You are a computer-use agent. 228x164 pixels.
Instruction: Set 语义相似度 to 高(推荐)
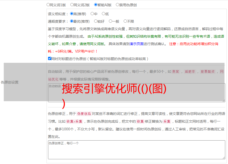(x=72, y=14)
